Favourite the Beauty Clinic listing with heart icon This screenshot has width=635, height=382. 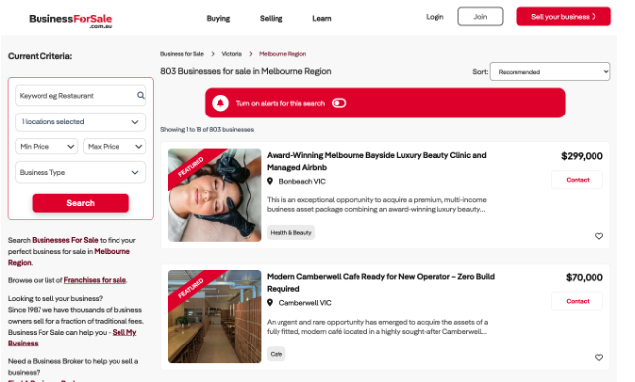coord(599,236)
